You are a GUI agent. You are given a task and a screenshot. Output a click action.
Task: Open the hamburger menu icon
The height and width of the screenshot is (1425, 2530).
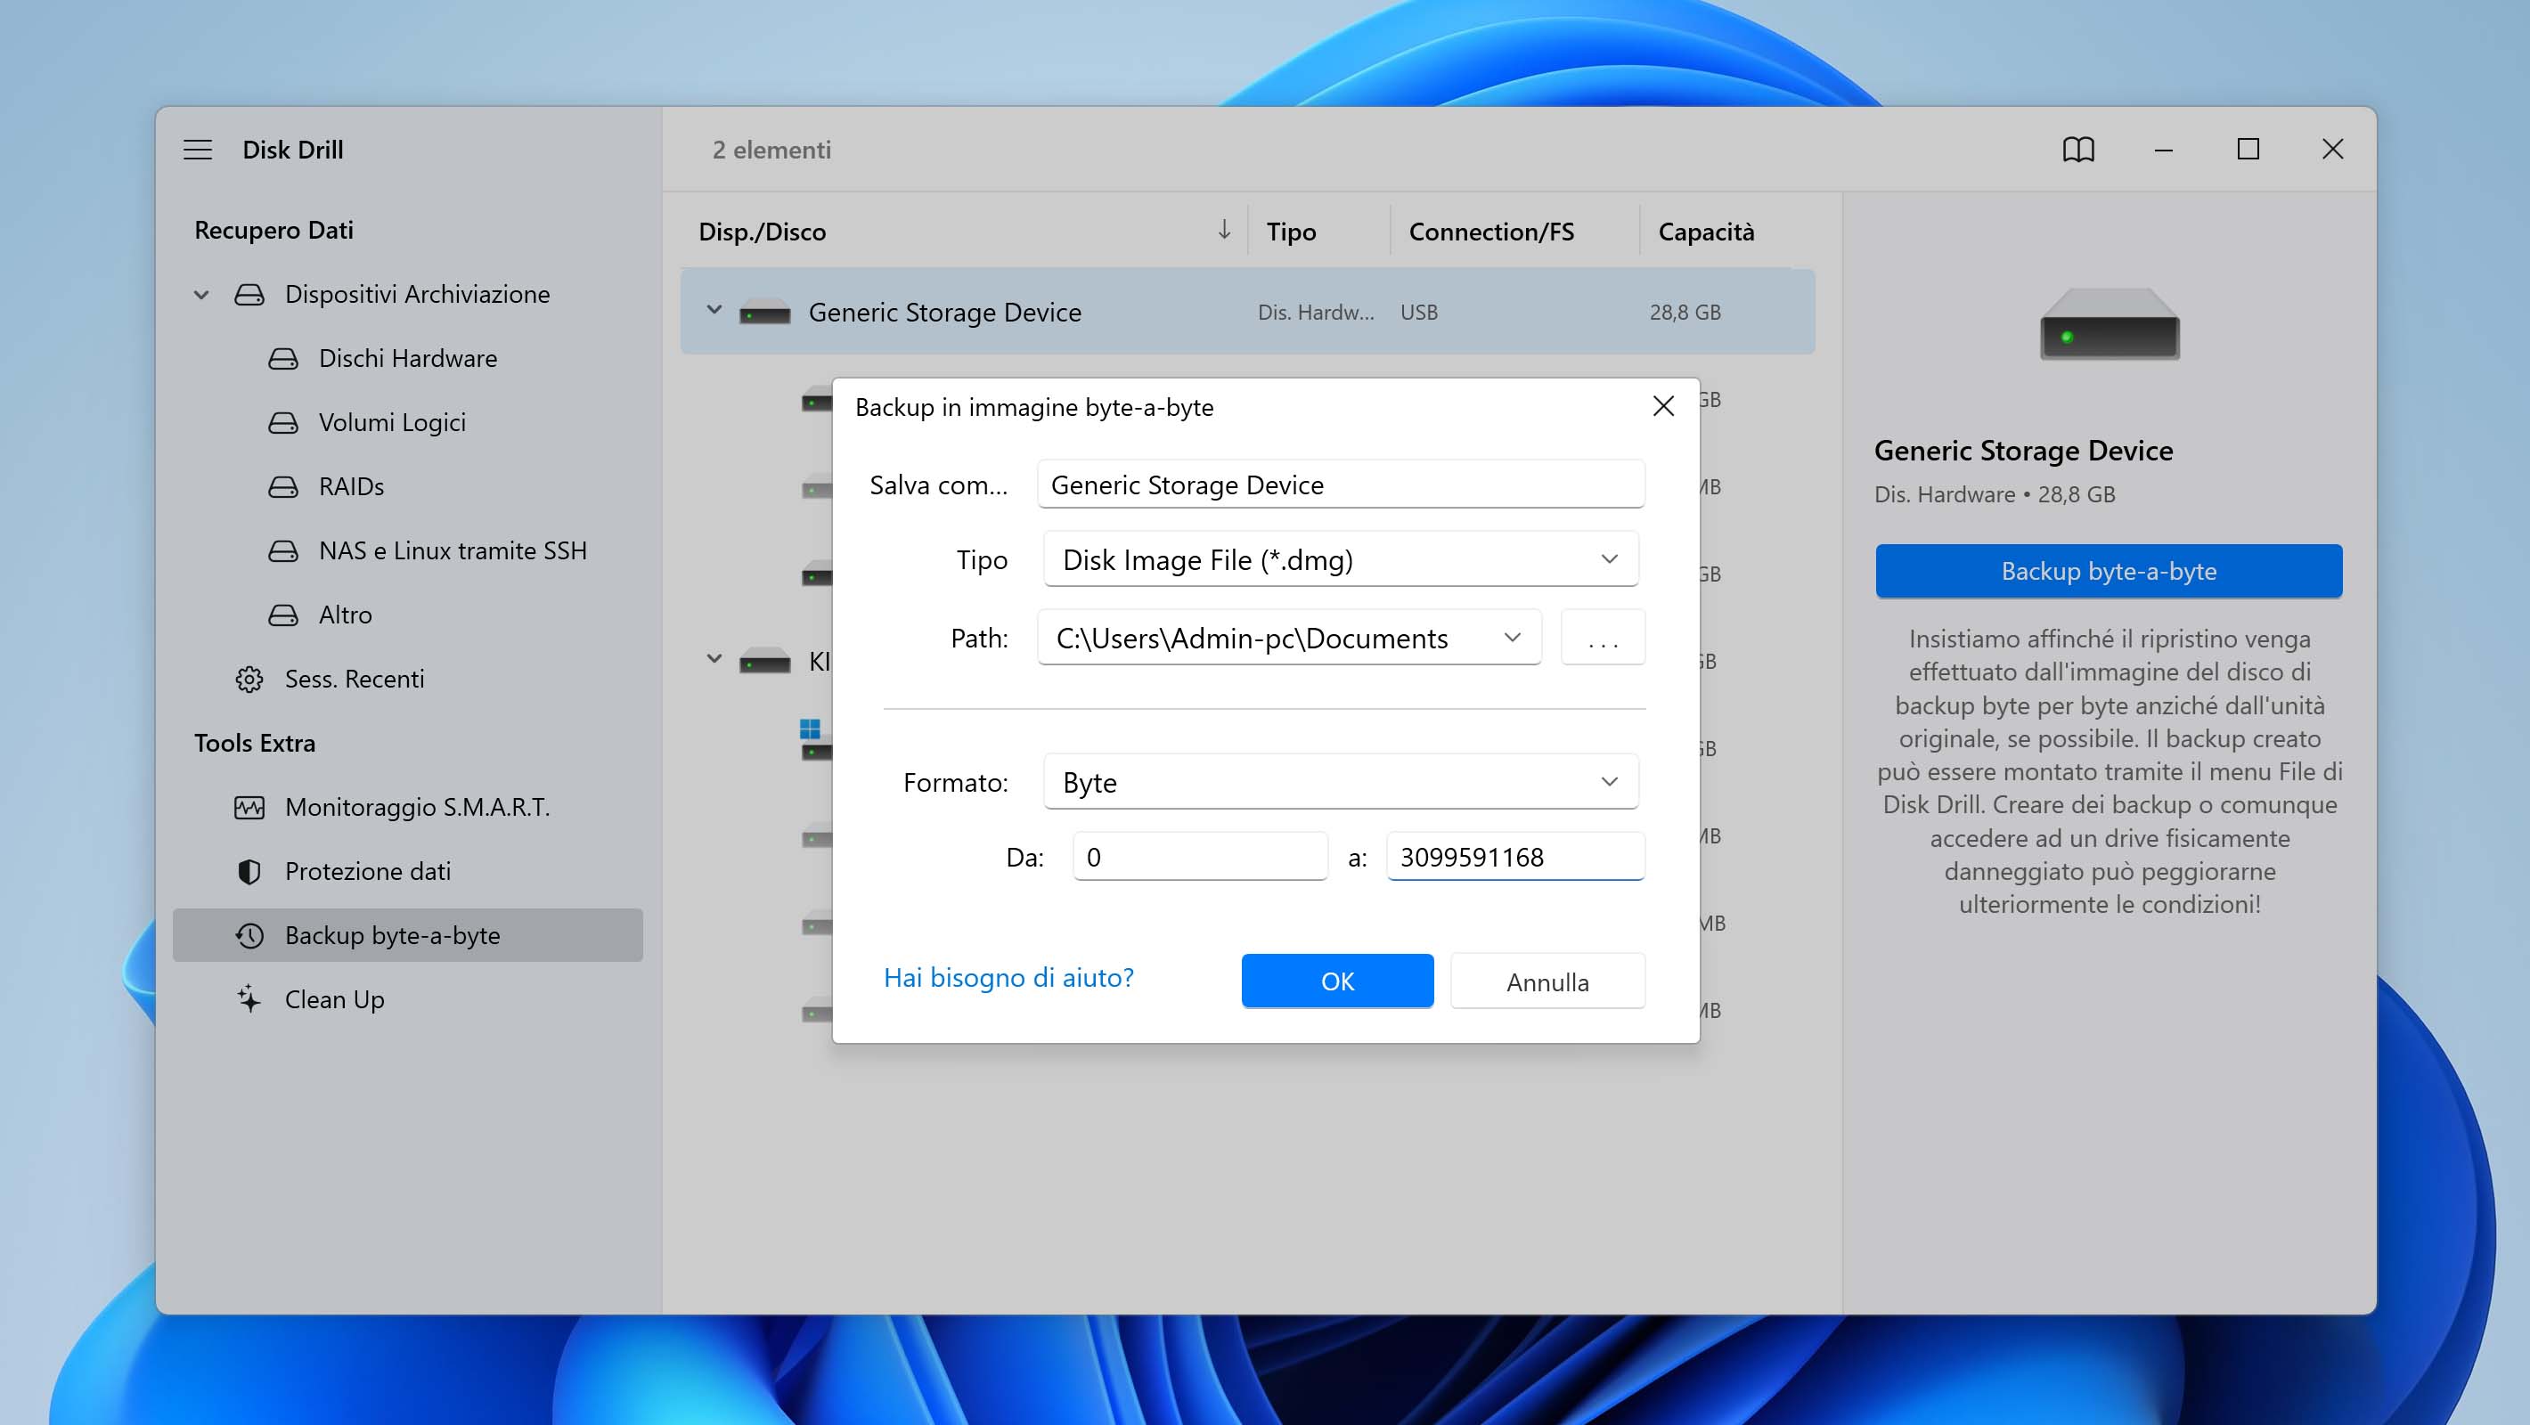click(x=198, y=148)
